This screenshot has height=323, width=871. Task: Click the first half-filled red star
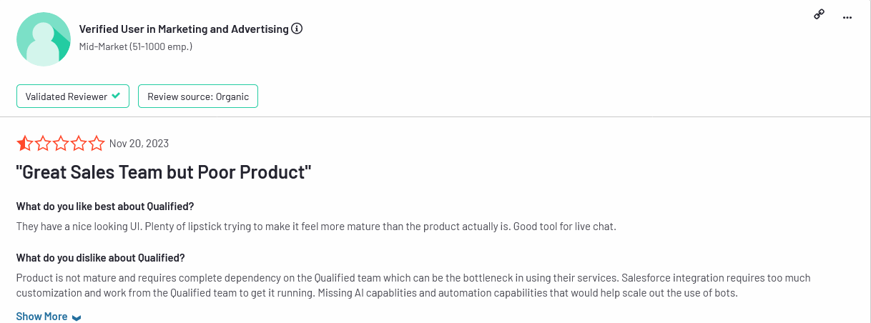click(24, 144)
